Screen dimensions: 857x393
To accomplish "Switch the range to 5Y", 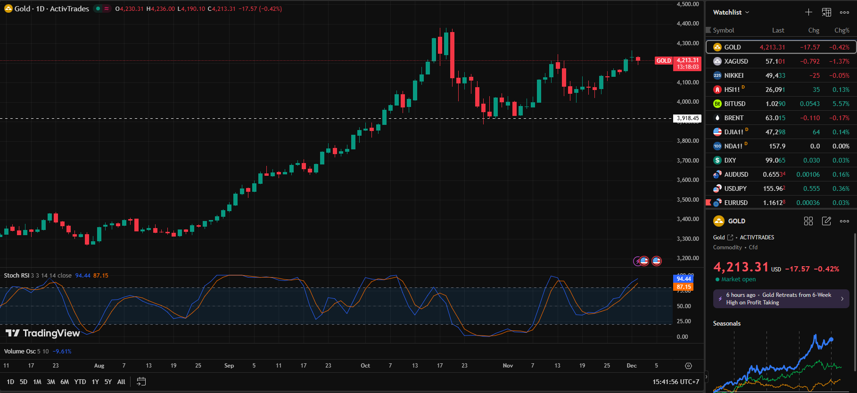I will 108,382.
